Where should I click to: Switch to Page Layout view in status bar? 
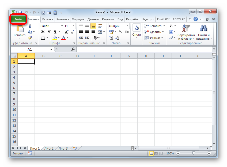click(157, 154)
